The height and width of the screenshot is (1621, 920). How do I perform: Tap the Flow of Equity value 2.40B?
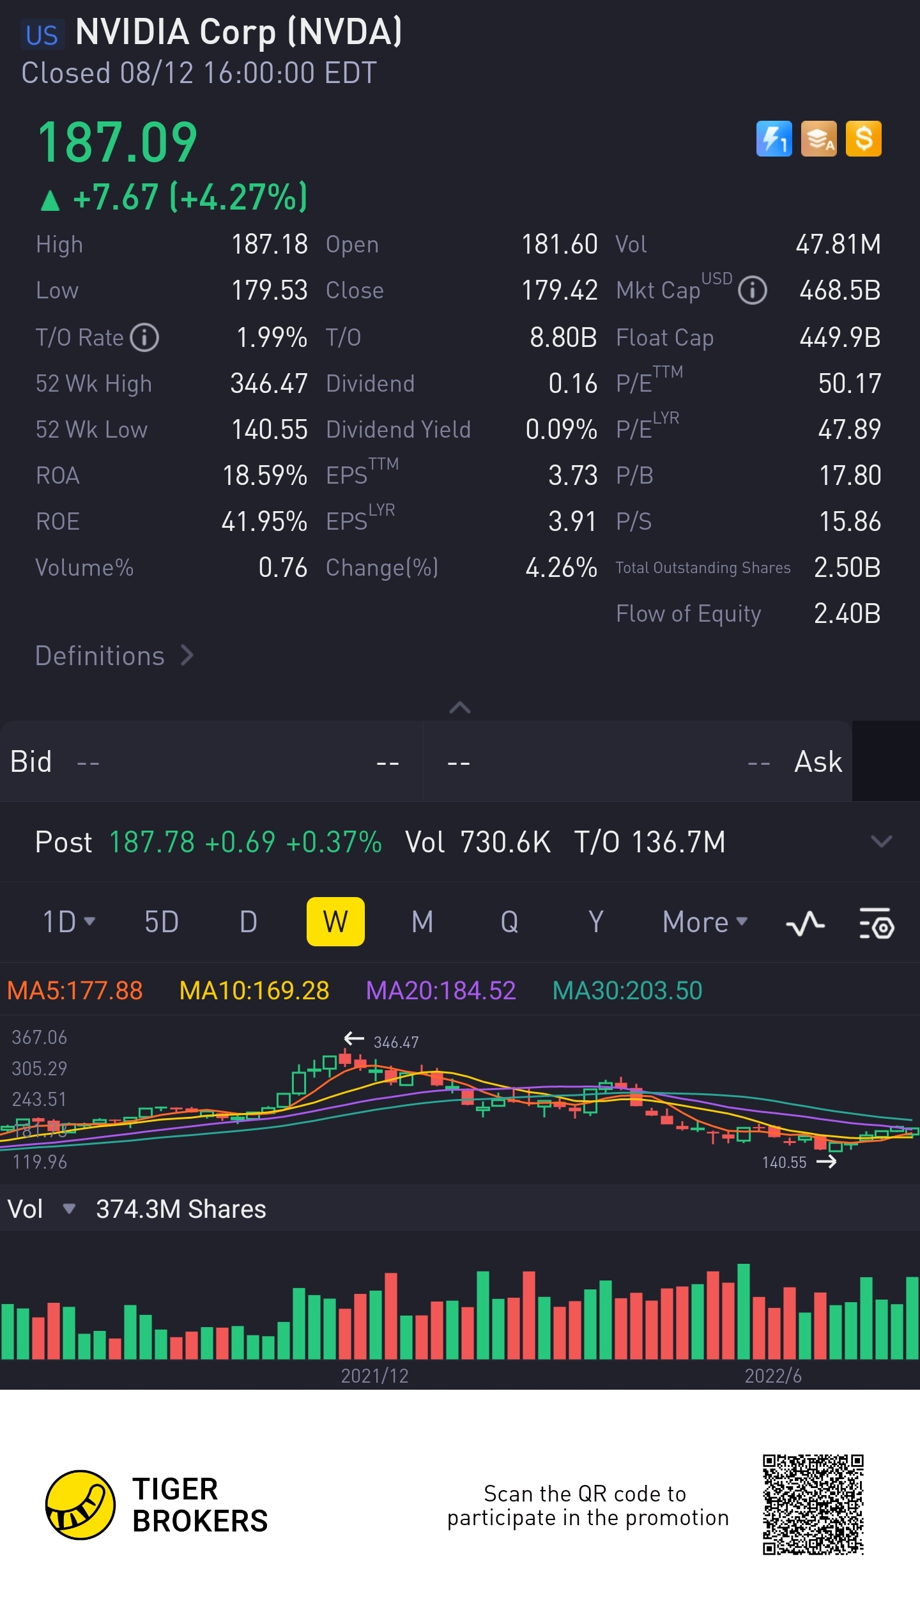(x=847, y=613)
